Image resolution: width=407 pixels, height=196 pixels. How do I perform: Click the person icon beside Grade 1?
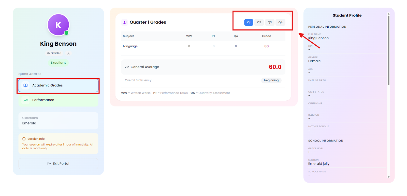68,53
